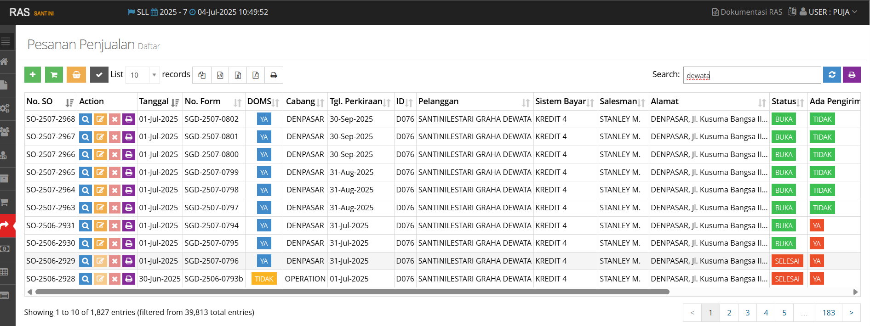870x326 pixels.
Task: Click the orange shopping basket button
Action: pos(76,75)
